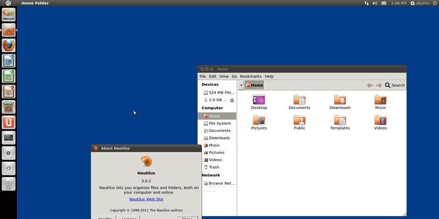Close the About Nautilus dialog with red button
Image resolution: width=439 pixels, height=219 pixels.
pyautogui.click(x=95, y=148)
